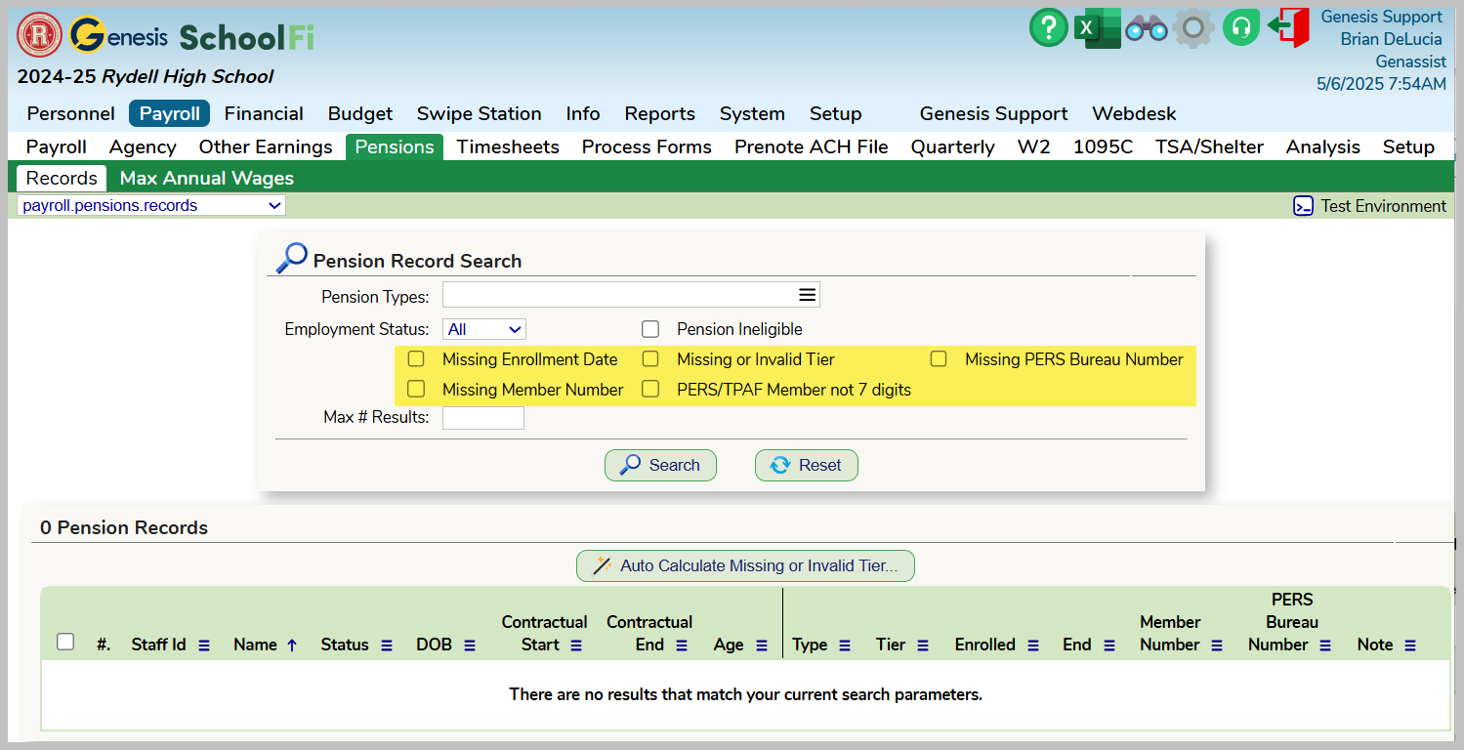Click the Pension Types selection field
1464x750 pixels.
point(631,295)
